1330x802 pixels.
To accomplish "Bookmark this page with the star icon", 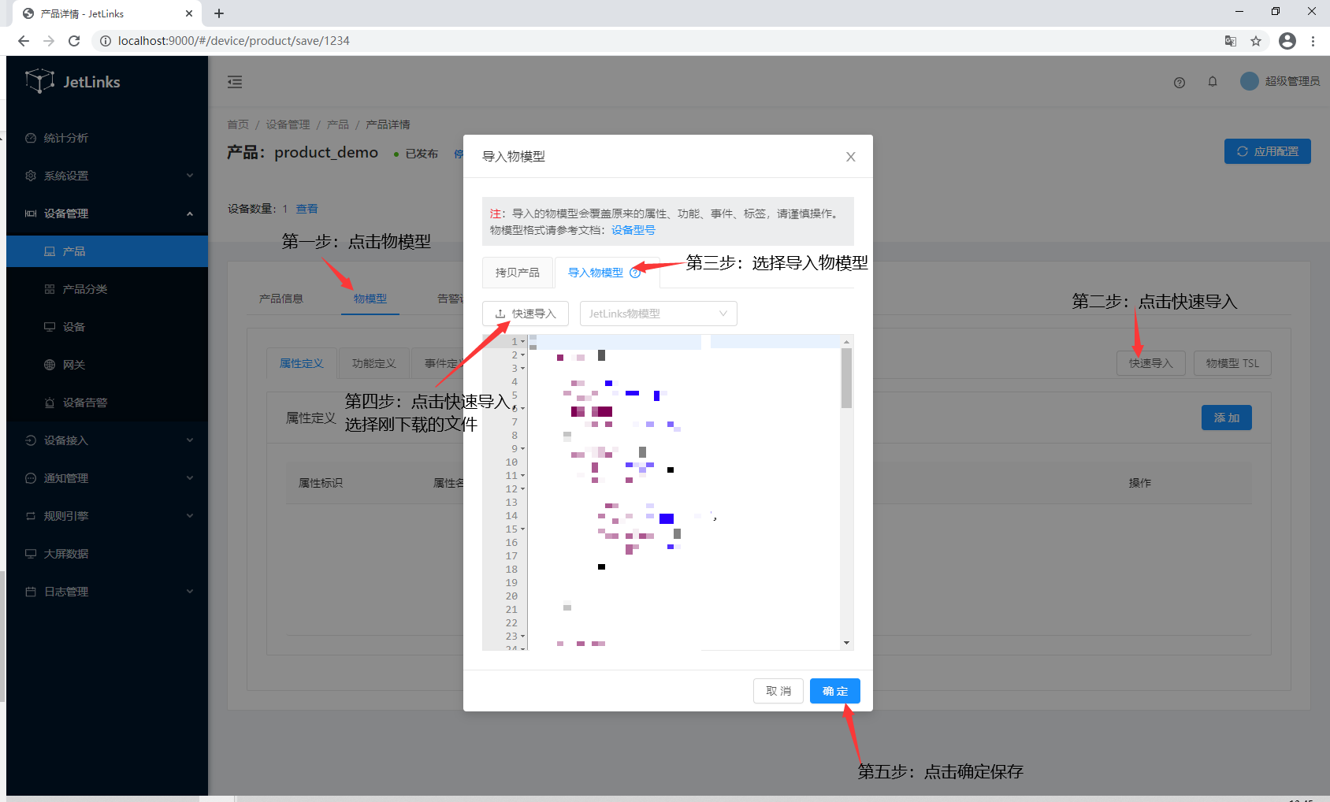I will pyautogui.click(x=1256, y=41).
